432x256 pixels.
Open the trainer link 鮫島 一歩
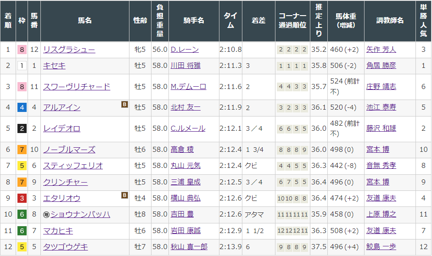click(x=381, y=247)
